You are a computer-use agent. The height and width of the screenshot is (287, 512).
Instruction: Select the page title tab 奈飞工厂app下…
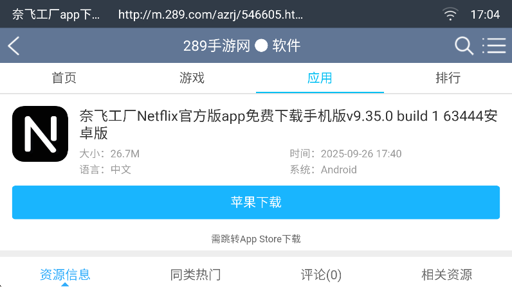click(x=56, y=15)
